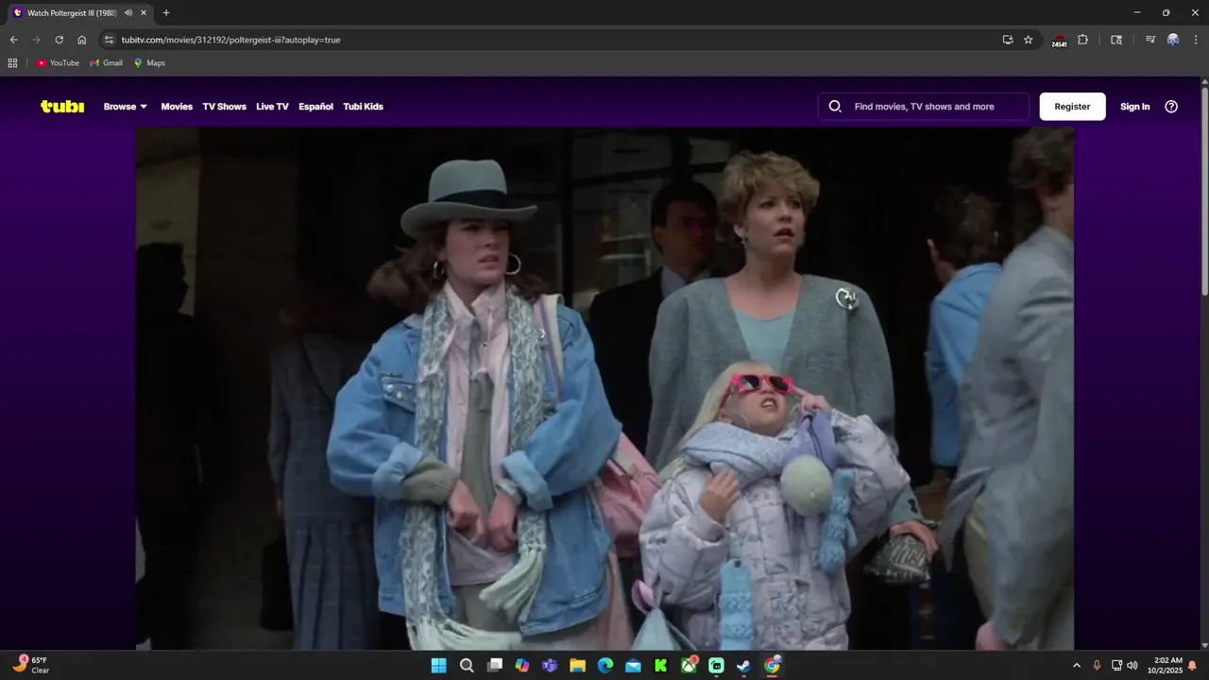Viewport: 1209px width, 680px height.
Task: Open a new tab with plus button
Action: (x=166, y=13)
